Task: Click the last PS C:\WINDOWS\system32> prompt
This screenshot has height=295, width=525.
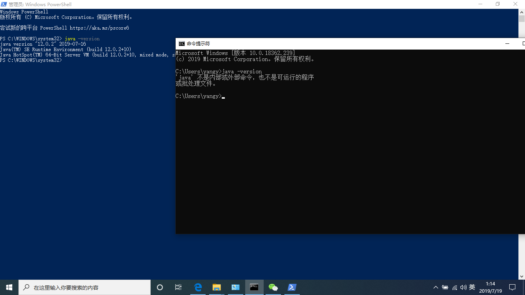Action: 31,60
